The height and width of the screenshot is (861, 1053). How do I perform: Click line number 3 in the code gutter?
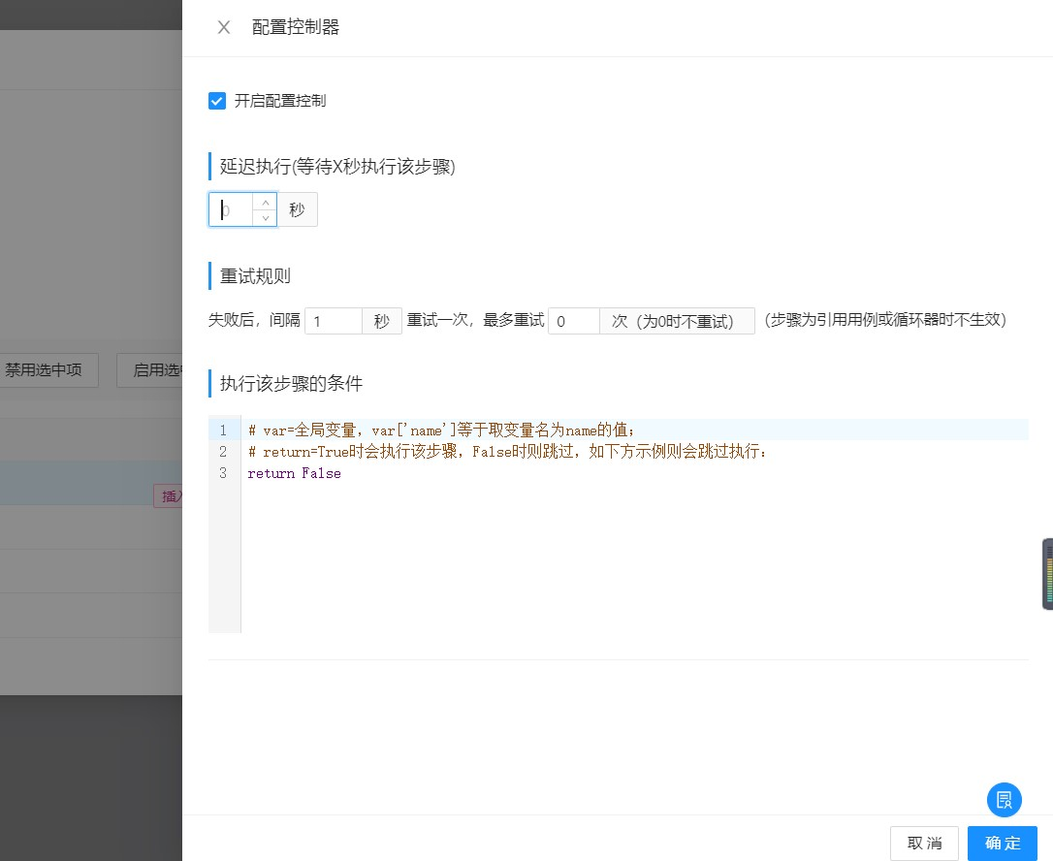pos(223,473)
